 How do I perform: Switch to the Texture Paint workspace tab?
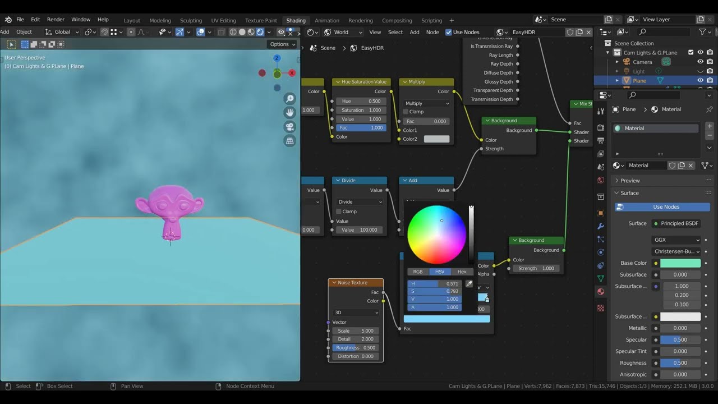tap(261, 20)
